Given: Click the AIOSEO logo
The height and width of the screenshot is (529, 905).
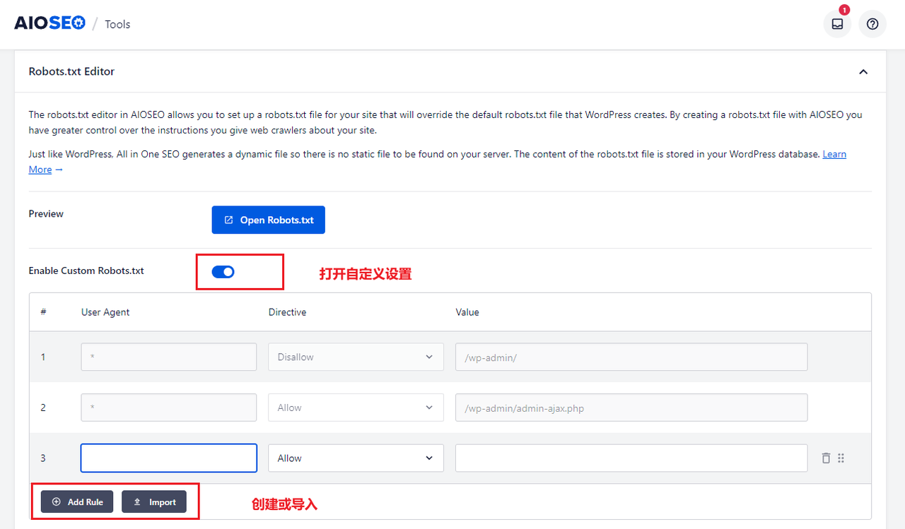Looking at the screenshot, I should click(50, 23).
